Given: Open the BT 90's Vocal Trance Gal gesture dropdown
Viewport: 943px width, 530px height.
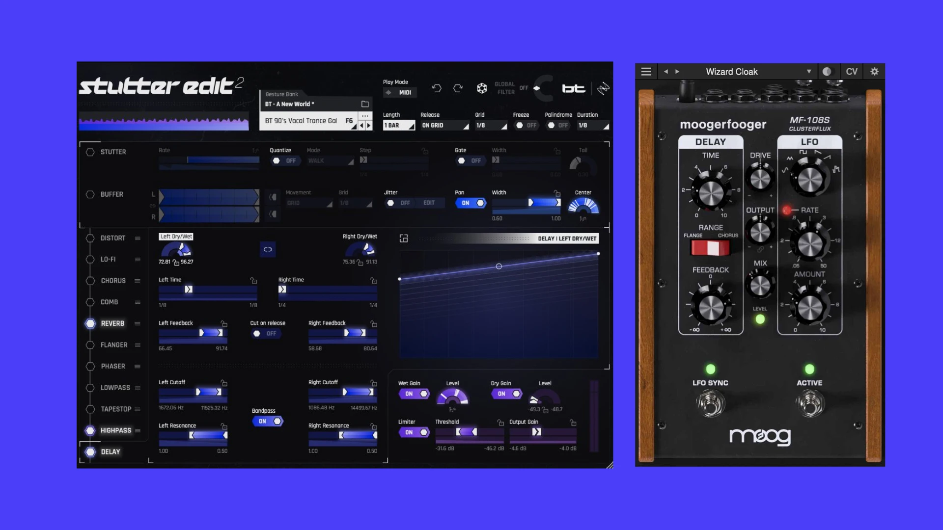Looking at the screenshot, I should point(308,121).
